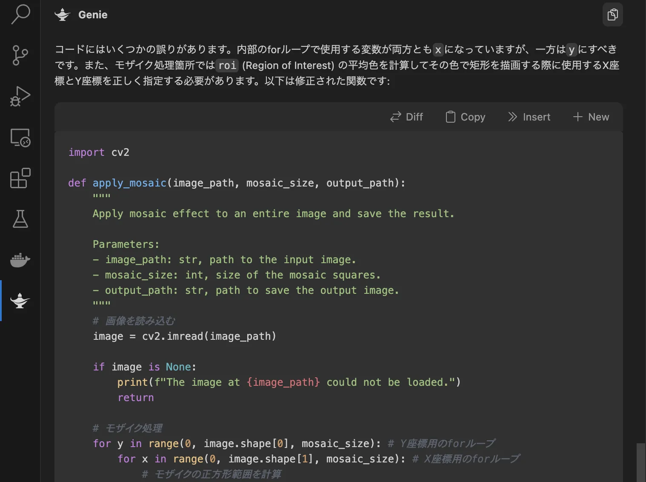Insert the code into the editor
The width and height of the screenshot is (646, 482).
coord(529,117)
